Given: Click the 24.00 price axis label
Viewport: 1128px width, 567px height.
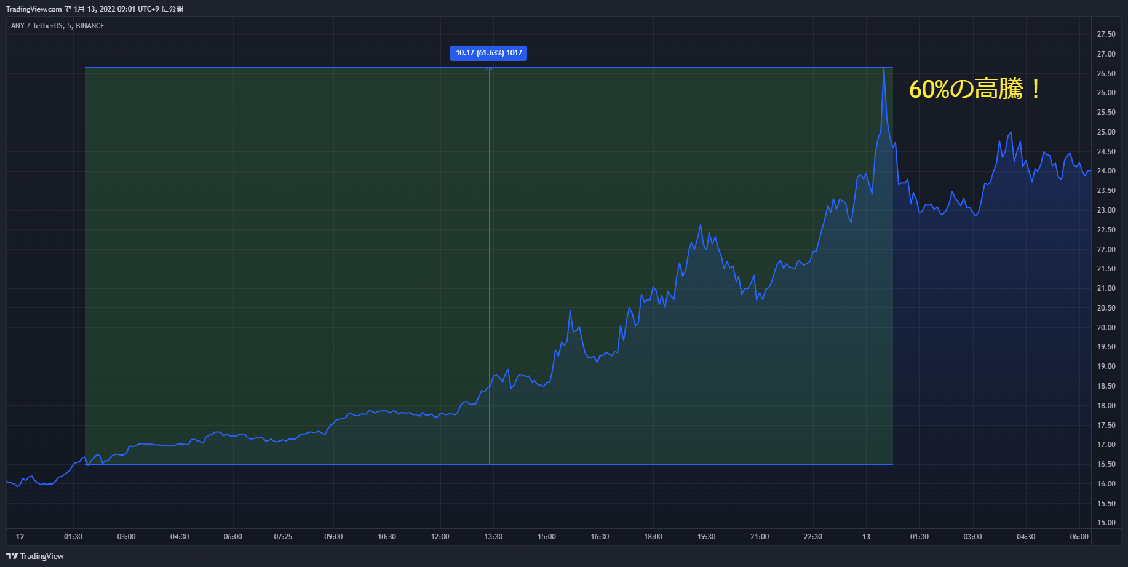Looking at the screenshot, I should click(x=1106, y=171).
